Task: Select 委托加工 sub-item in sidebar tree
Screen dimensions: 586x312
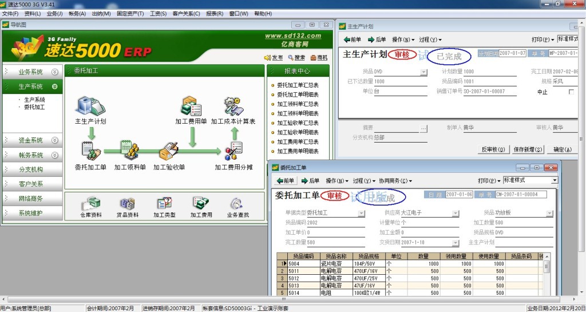Action: (x=34, y=107)
